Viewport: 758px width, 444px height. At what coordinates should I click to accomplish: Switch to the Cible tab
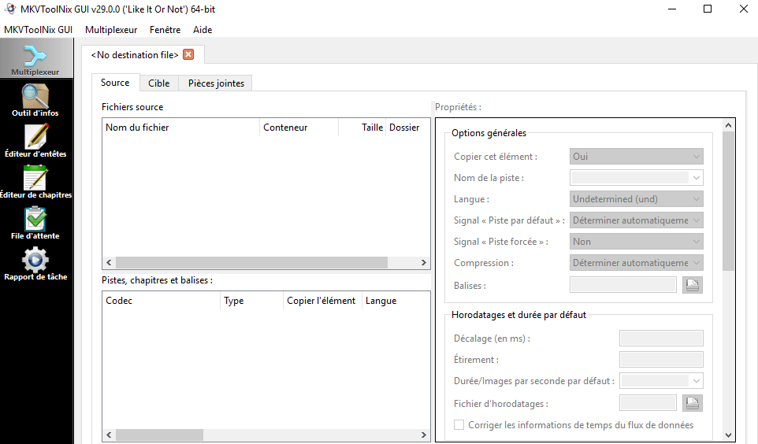click(x=158, y=83)
